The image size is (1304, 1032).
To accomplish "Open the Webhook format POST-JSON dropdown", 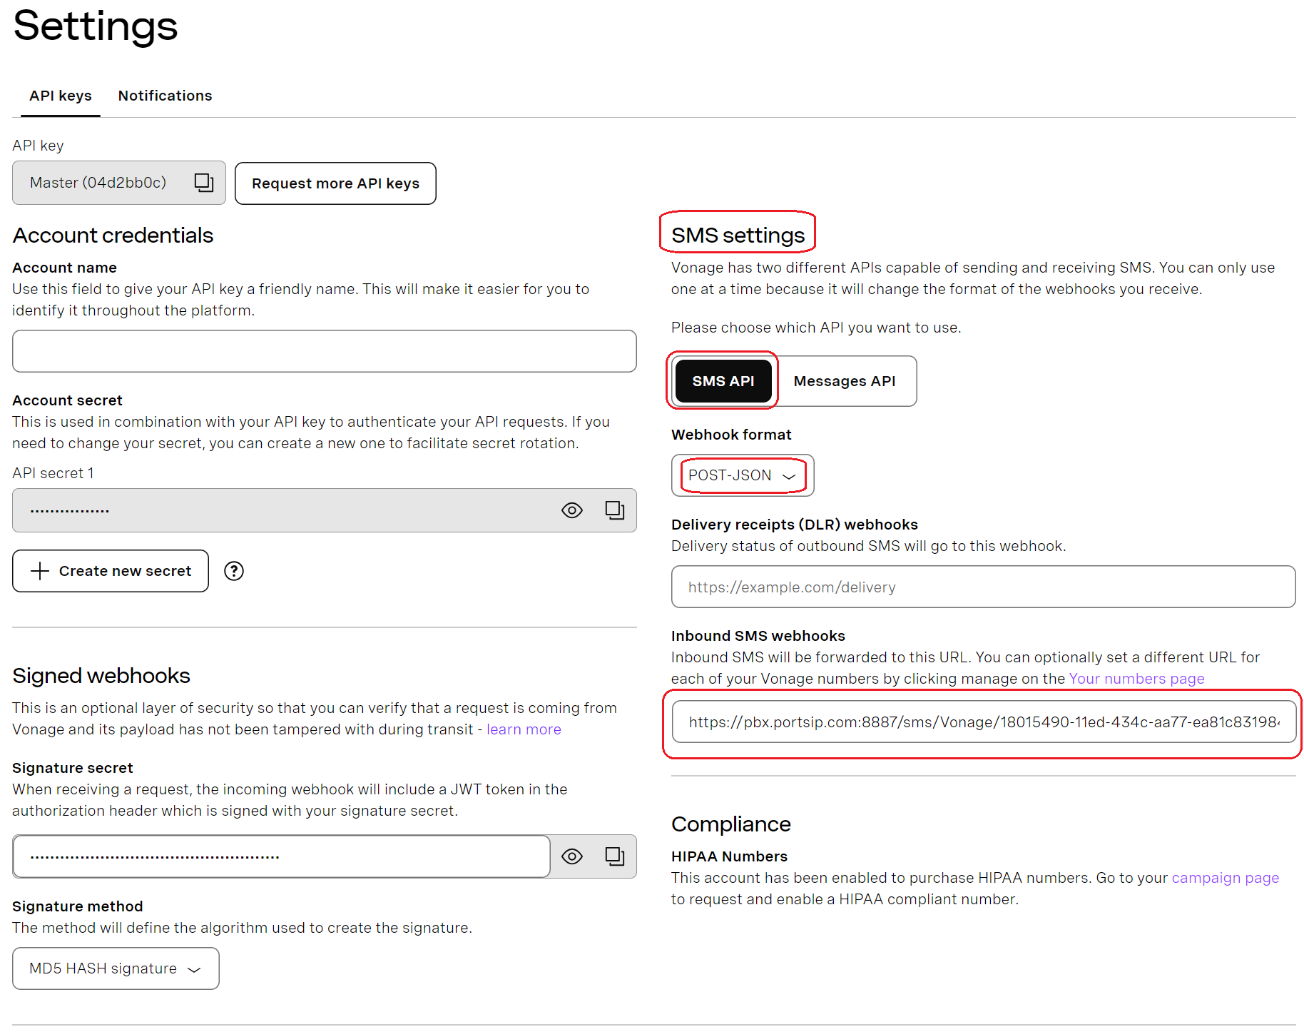I will point(742,475).
